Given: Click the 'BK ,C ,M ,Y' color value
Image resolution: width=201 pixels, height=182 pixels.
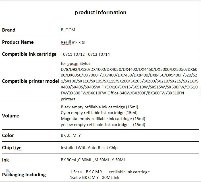Looking at the screenshot, I should tap(71, 135).
